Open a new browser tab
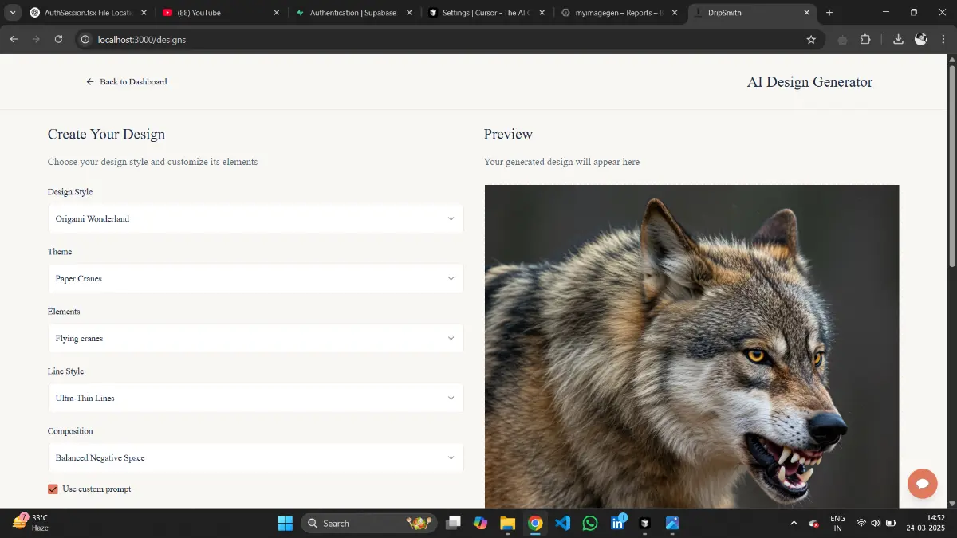 click(x=829, y=13)
